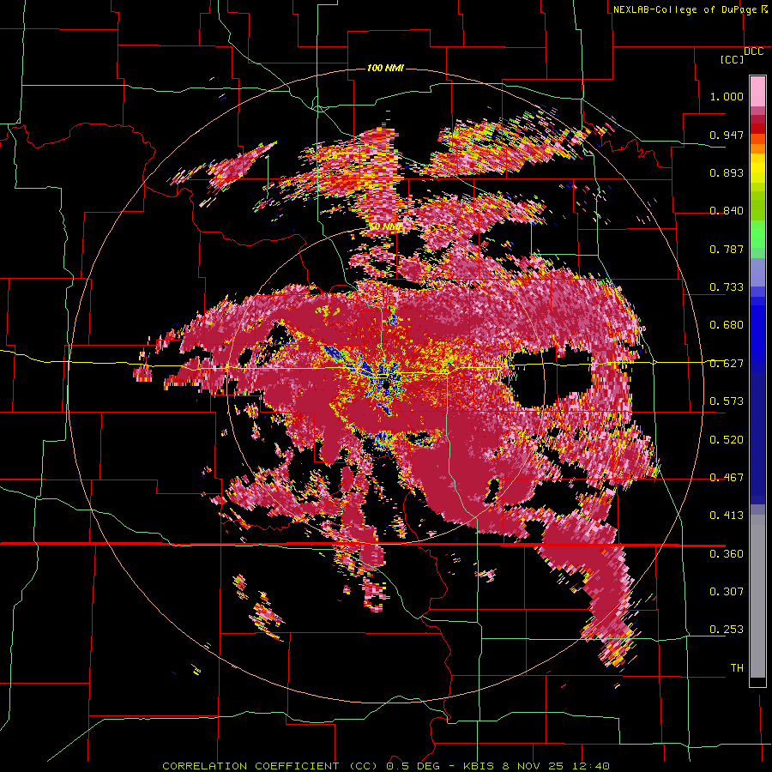The width and height of the screenshot is (772, 772).
Task: Select the 0.520 legend value
Action: pos(727,440)
